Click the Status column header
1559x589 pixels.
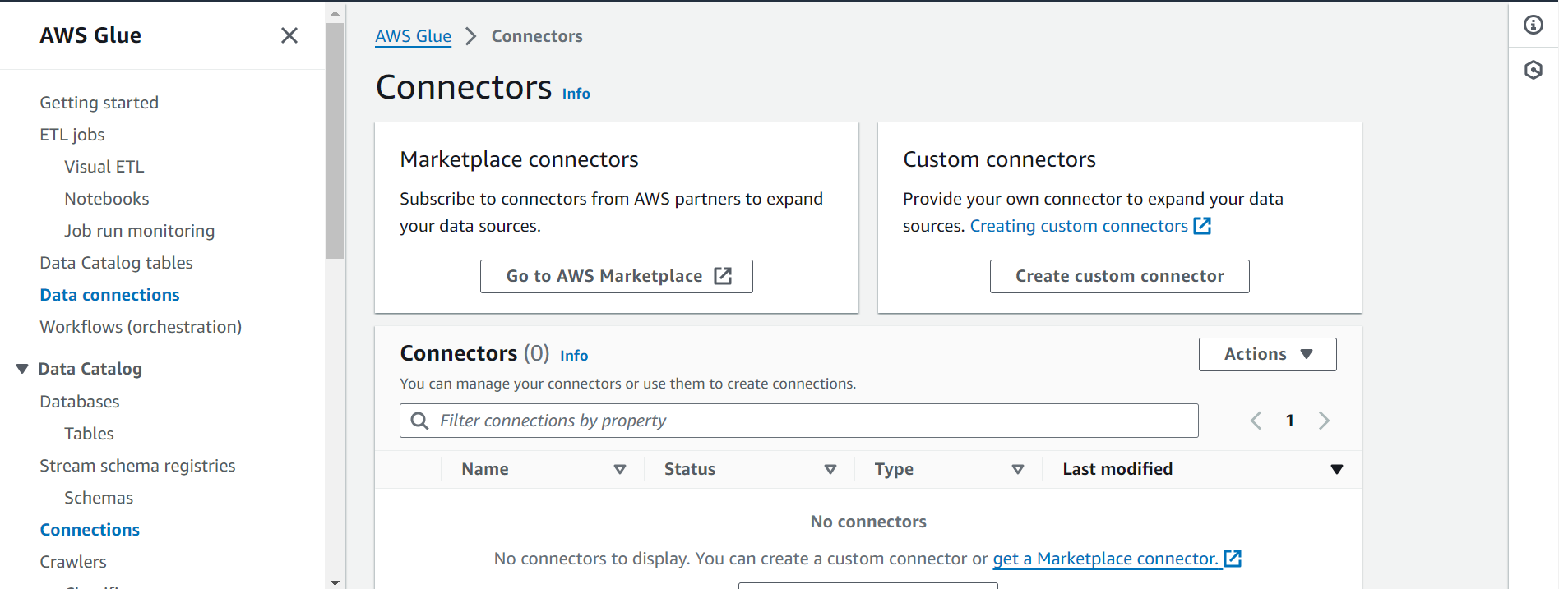[x=690, y=469]
